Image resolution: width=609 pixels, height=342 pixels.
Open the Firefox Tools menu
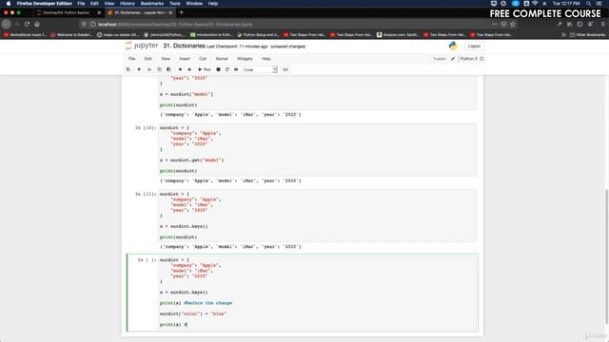[x=175, y=4]
